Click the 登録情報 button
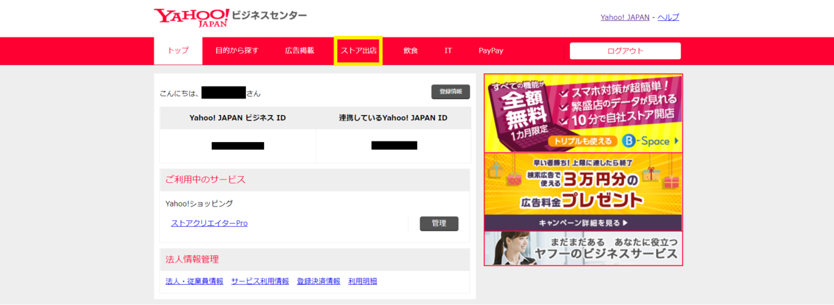This screenshot has height=305, width=834. pos(450,92)
